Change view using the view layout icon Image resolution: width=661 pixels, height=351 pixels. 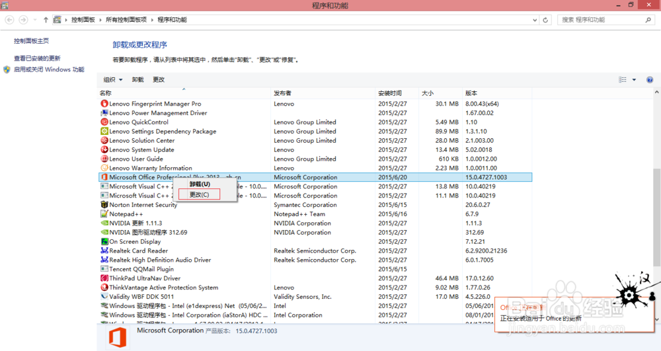pyautogui.click(x=623, y=79)
